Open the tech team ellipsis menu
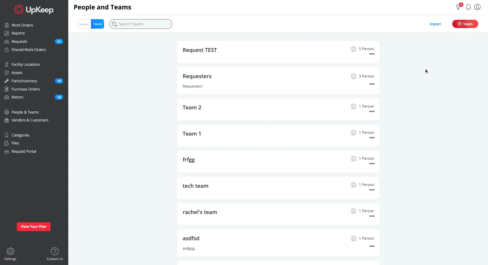The width and height of the screenshot is (488, 265). coord(372,190)
